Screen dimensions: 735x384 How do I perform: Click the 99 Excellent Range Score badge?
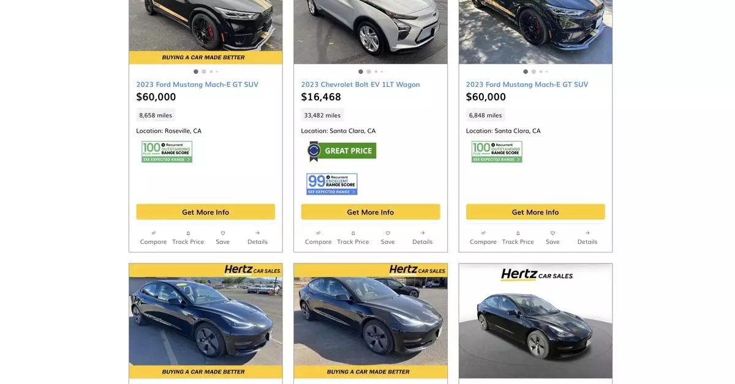(x=331, y=182)
